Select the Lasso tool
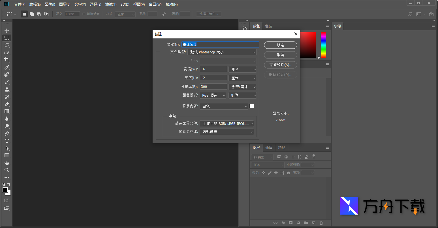Viewport: 438px width, 228px height. pos(6,45)
